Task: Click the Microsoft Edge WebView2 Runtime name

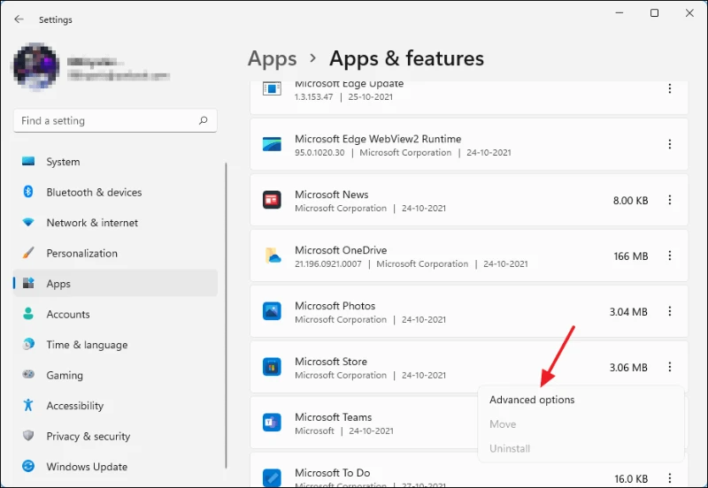Action: click(378, 139)
